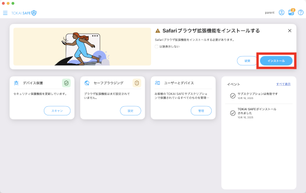Screen dimensions: 306x193
Task: Click the 管理 button
Action: (201, 111)
